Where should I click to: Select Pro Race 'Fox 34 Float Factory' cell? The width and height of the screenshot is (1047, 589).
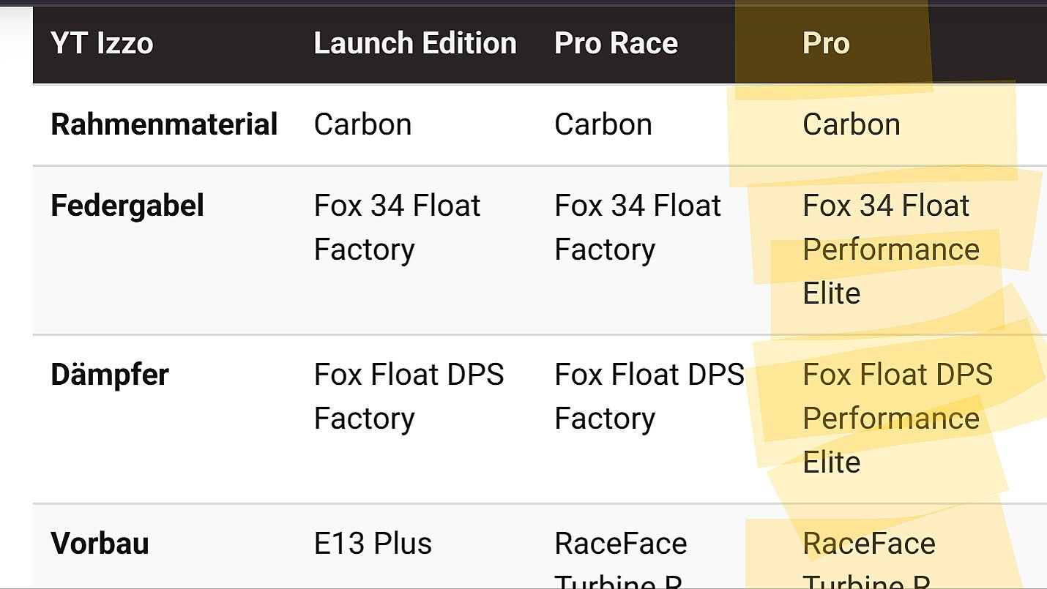tap(637, 228)
